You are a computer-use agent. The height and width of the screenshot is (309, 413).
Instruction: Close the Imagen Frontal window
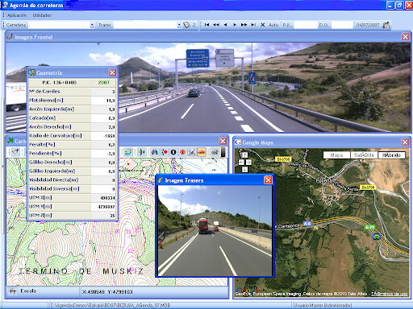pos(406,37)
